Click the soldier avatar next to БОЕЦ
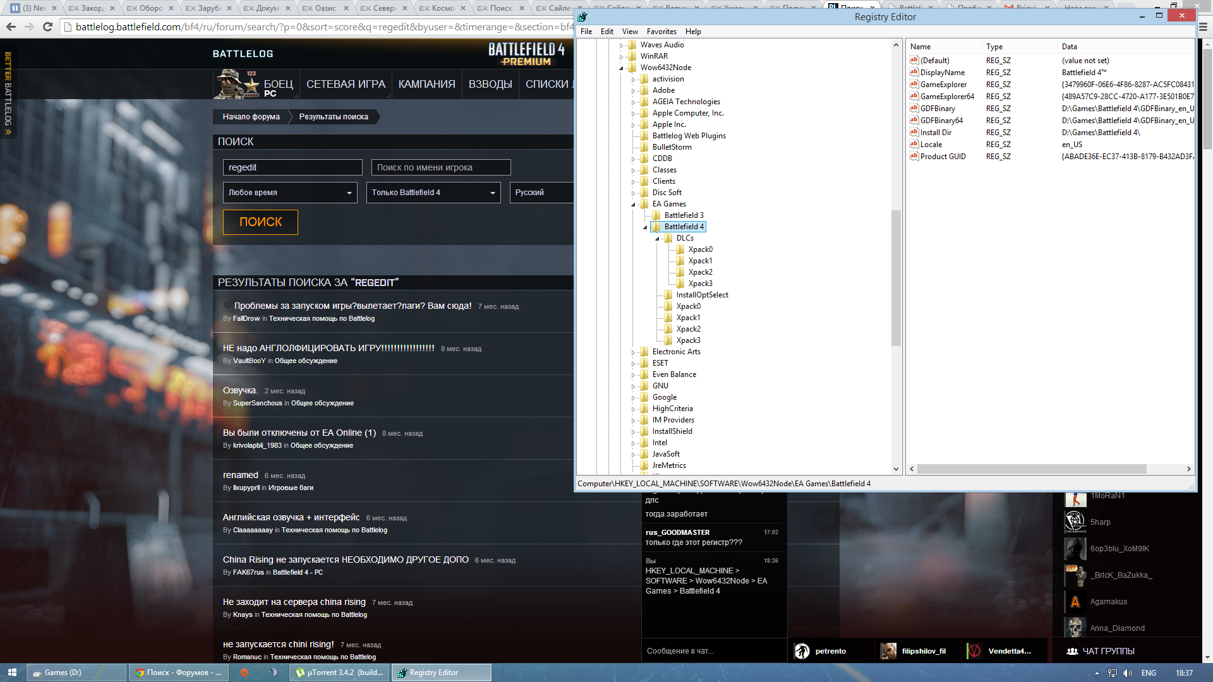The width and height of the screenshot is (1213, 682). tap(238, 84)
